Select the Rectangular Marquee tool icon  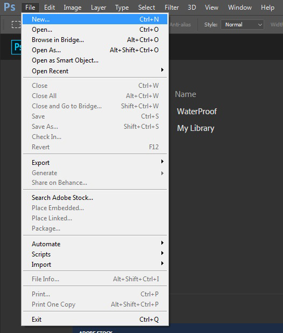coord(16,25)
